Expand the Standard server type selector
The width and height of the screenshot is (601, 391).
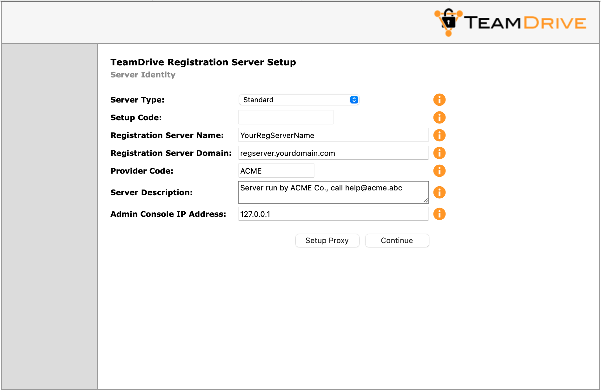(298, 99)
